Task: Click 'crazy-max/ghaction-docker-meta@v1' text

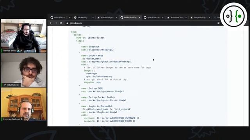Action: [x=110, y=61]
